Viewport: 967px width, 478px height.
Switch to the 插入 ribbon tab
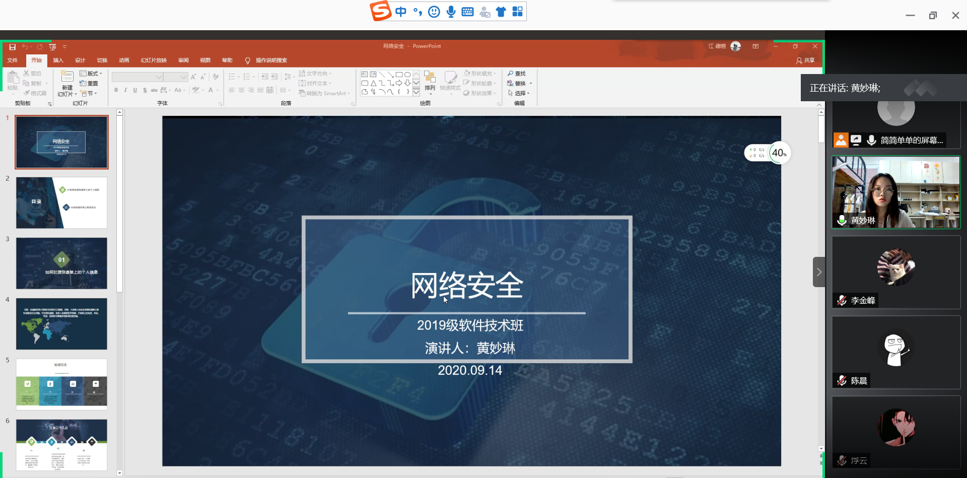pos(58,60)
